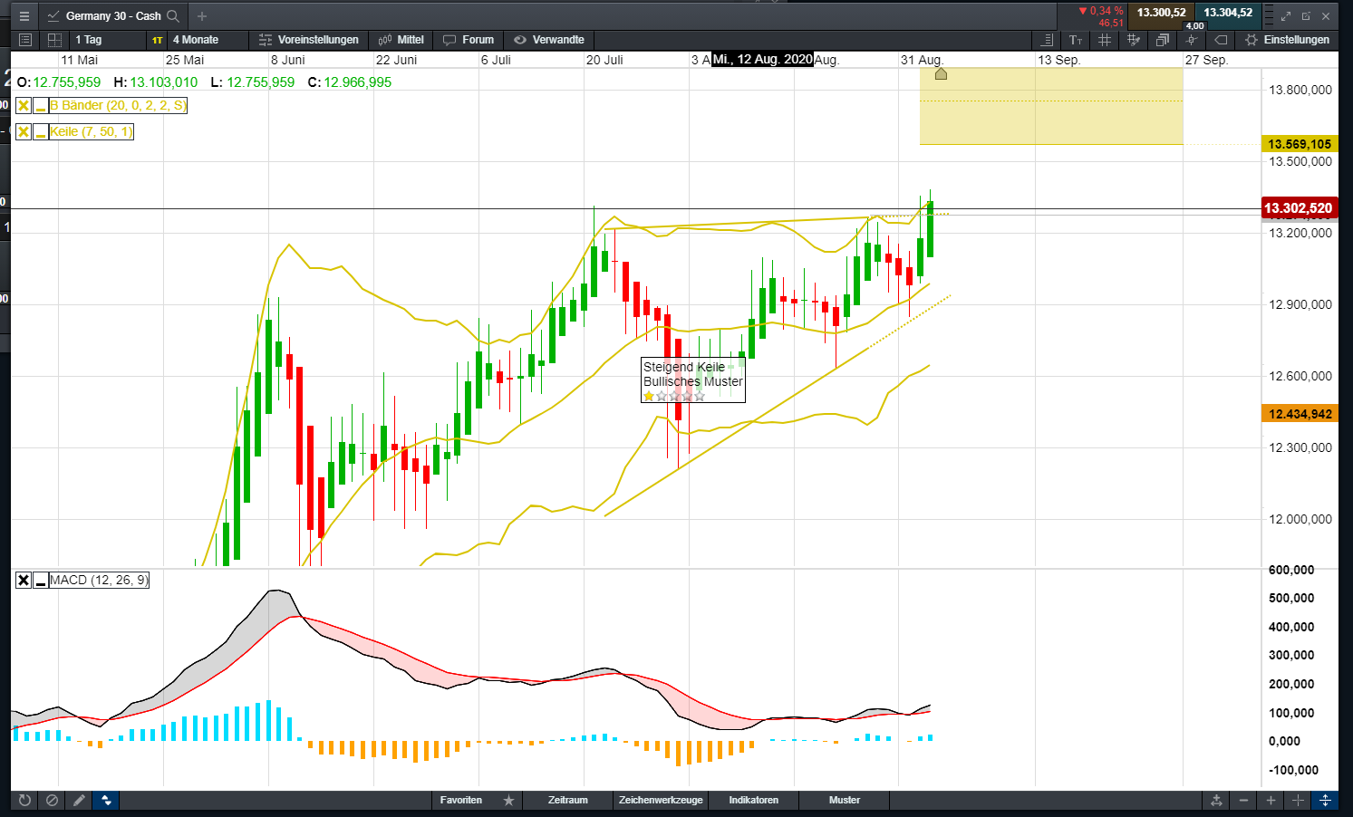Minimize the B Bänder indicator
This screenshot has height=817, width=1353.
point(41,105)
